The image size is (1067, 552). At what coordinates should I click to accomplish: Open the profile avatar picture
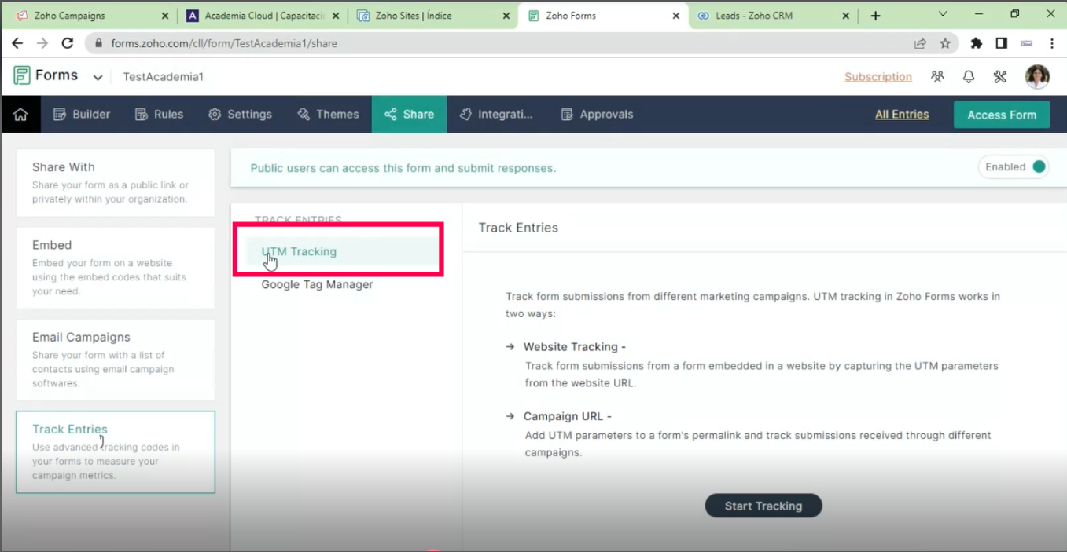coord(1038,77)
